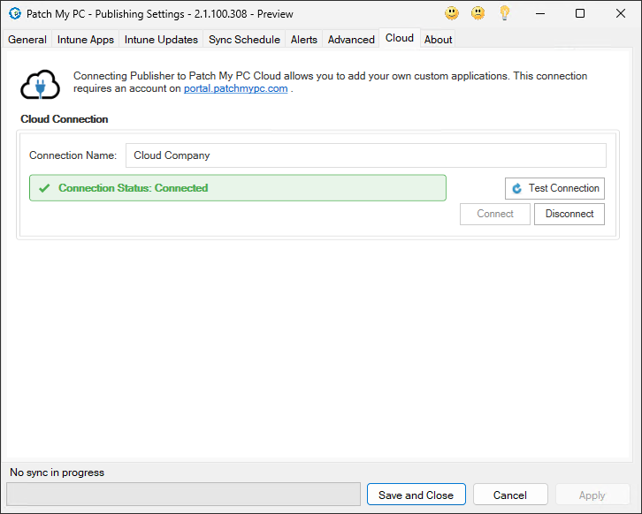Viewport: 642px width, 514px height.
Task: Open the Intune Apps tab
Action: coord(86,40)
